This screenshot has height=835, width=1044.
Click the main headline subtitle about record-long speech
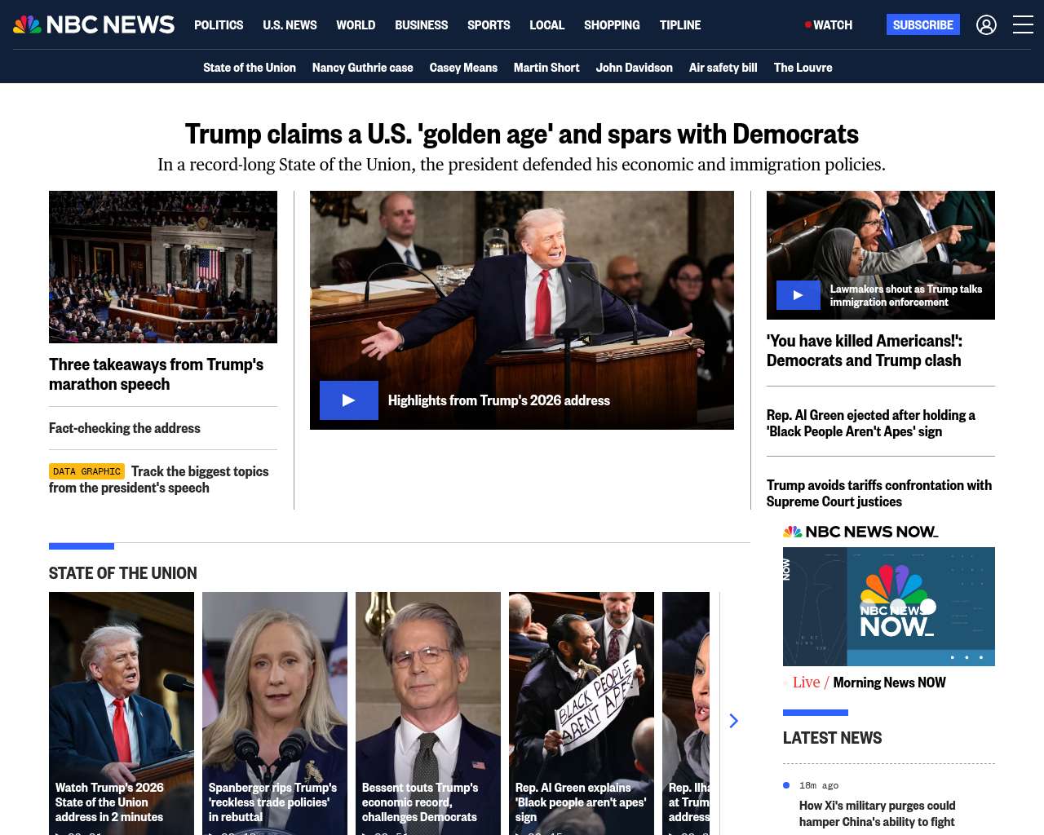coord(522,165)
